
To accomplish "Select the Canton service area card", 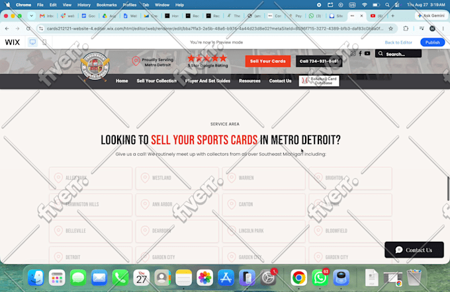I will click(x=264, y=205).
